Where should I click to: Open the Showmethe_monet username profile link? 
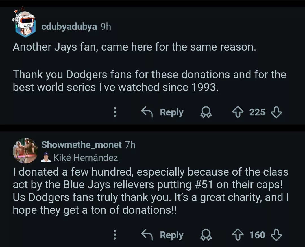coord(81,145)
